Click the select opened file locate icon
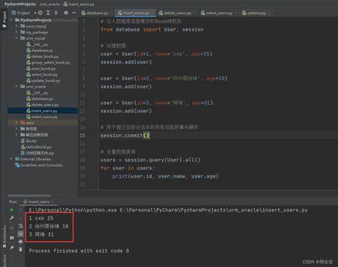Image resolution: width=338 pixels, height=267 pixels. [x=41, y=13]
